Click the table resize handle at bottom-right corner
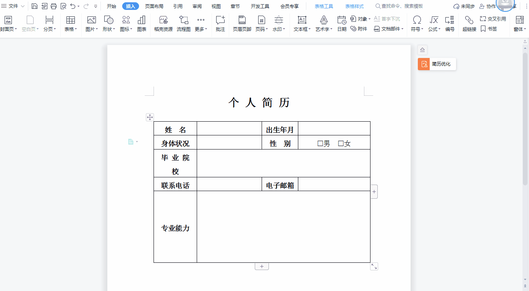529x291 pixels. coord(374,267)
